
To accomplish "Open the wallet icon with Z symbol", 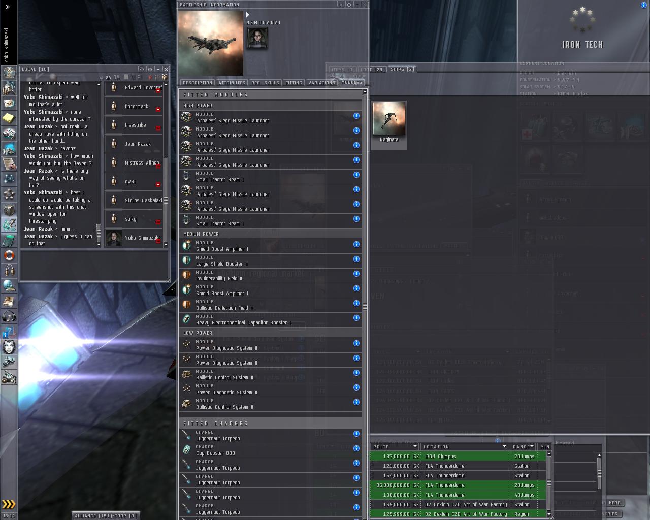I will (9, 224).
